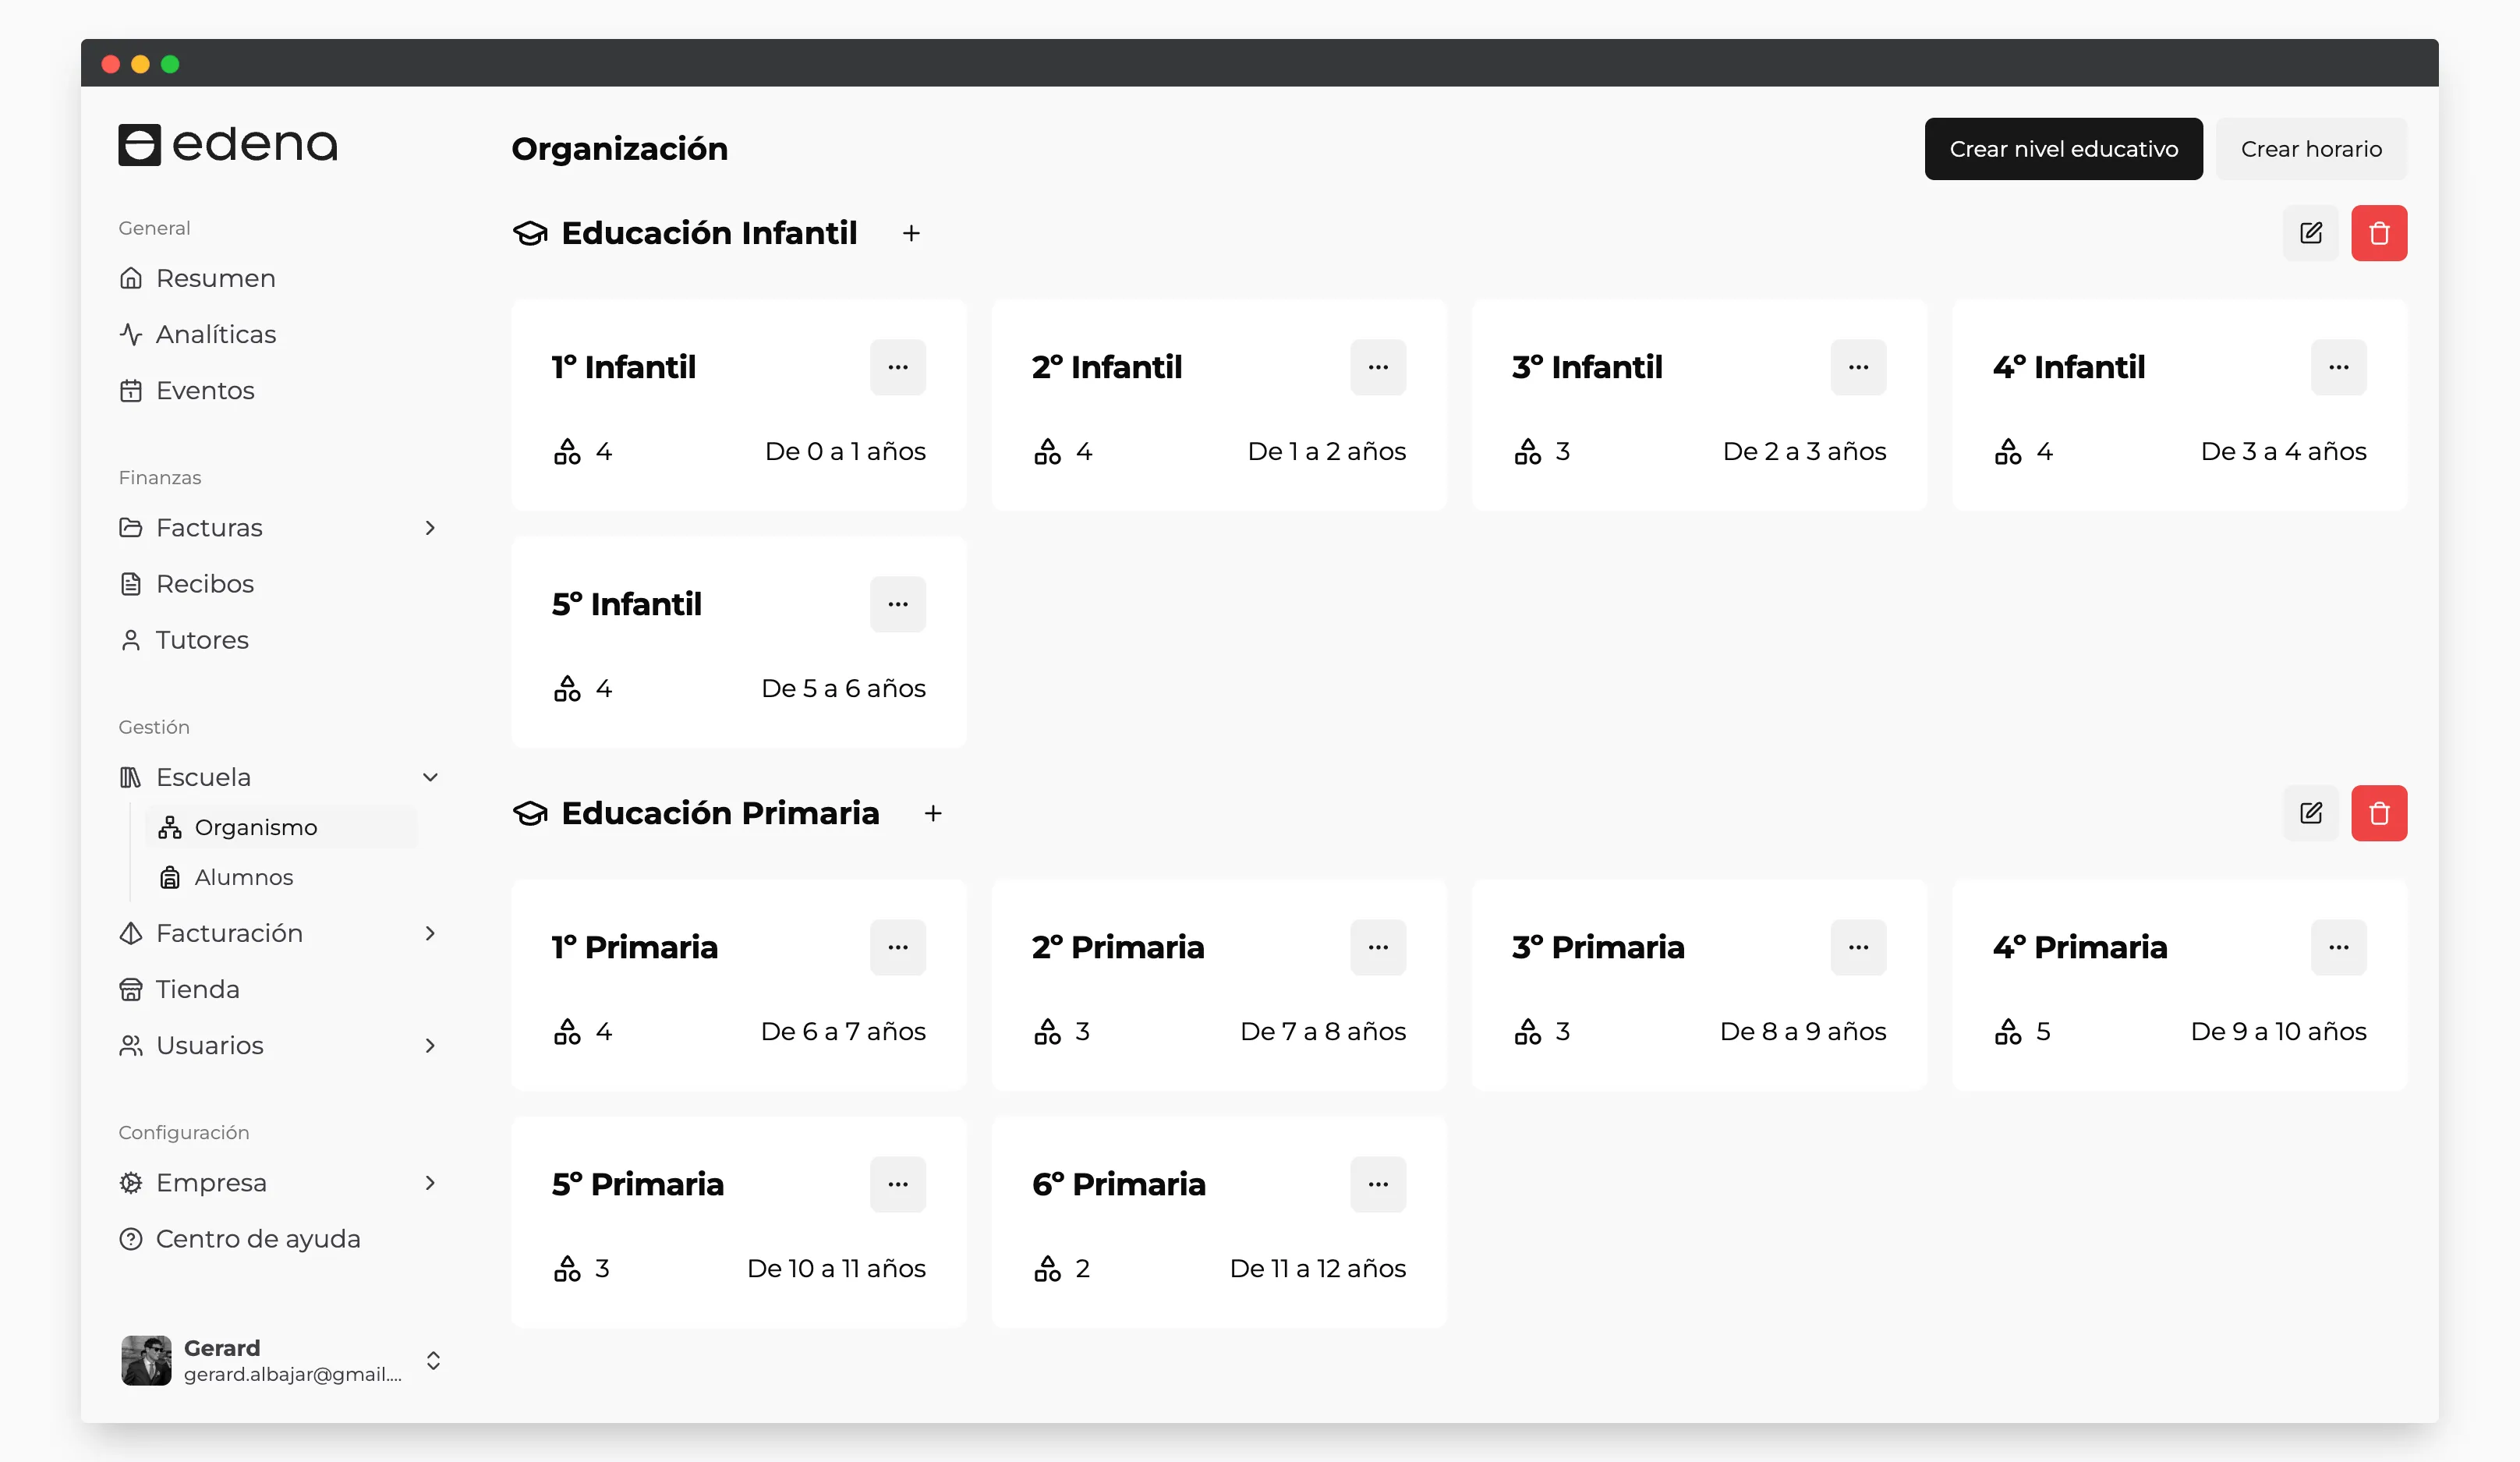Expand the Usuarios submenu

(430, 1045)
